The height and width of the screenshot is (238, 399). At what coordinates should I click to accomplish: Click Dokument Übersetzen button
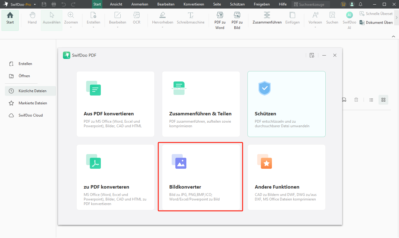[376, 23]
